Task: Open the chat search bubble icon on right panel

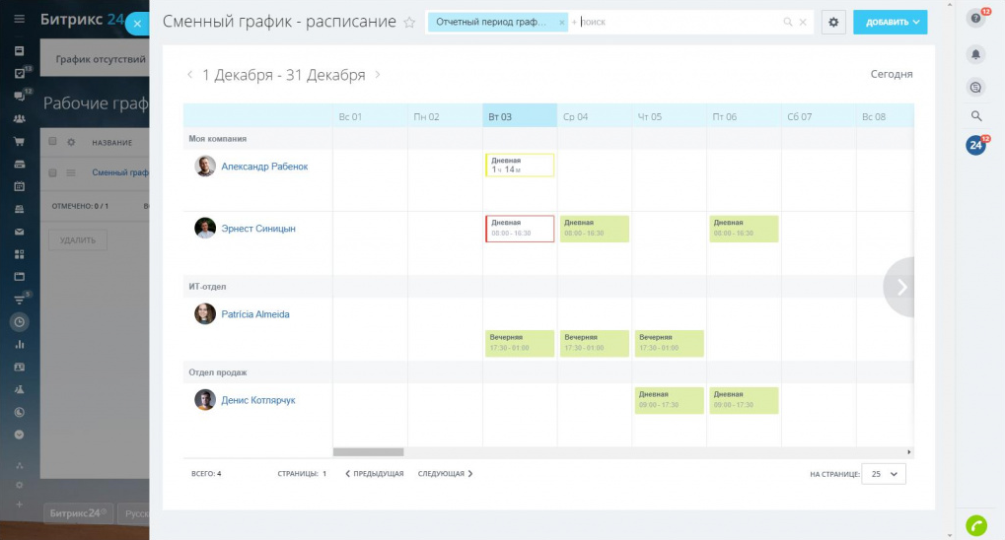Action: 975,87
